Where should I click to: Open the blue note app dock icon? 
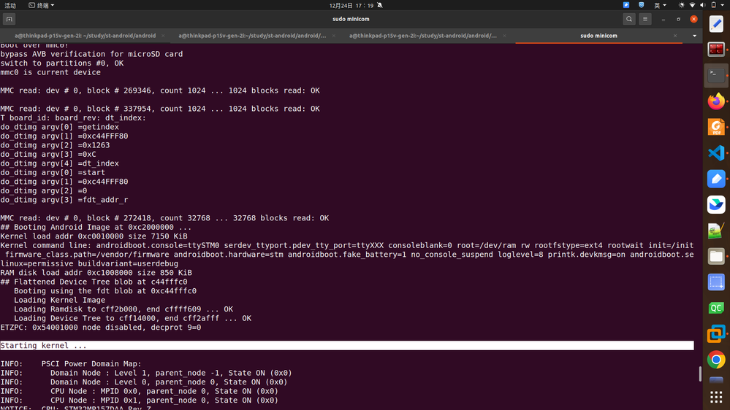pyautogui.click(x=716, y=179)
